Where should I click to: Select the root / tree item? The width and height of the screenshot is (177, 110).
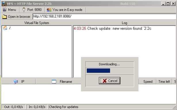[10, 28]
